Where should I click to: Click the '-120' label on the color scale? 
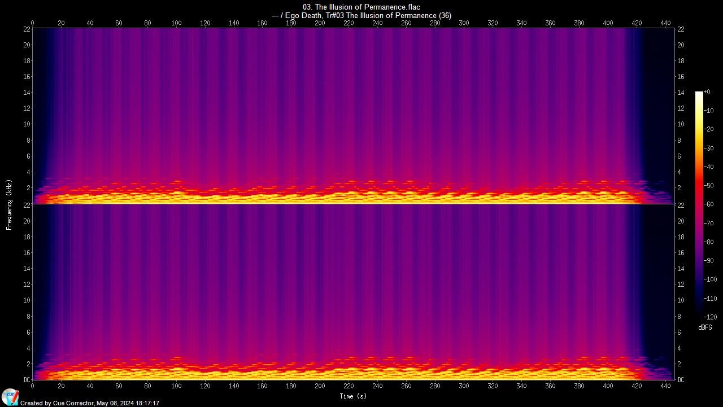tap(710, 317)
